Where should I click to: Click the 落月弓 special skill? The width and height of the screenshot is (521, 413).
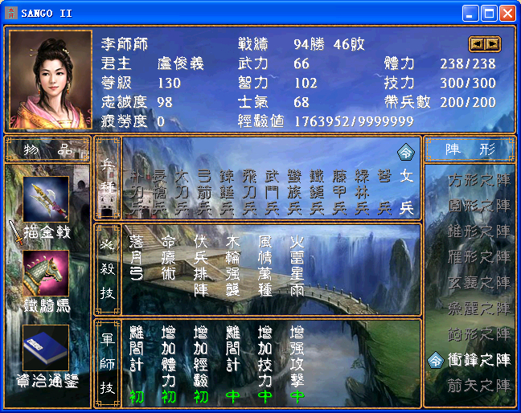coord(136,258)
